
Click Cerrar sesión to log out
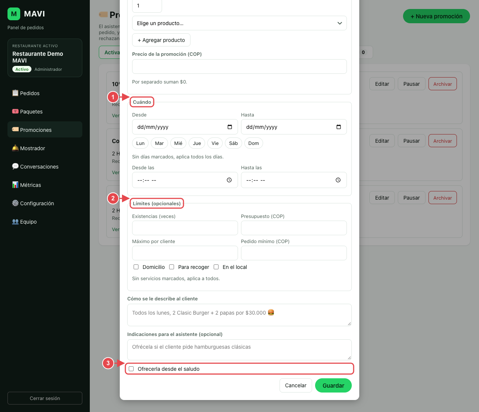click(x=45, y=398)
